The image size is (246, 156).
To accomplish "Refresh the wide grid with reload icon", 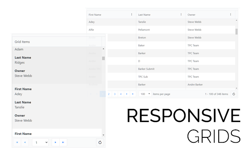I will click(234, 94).
